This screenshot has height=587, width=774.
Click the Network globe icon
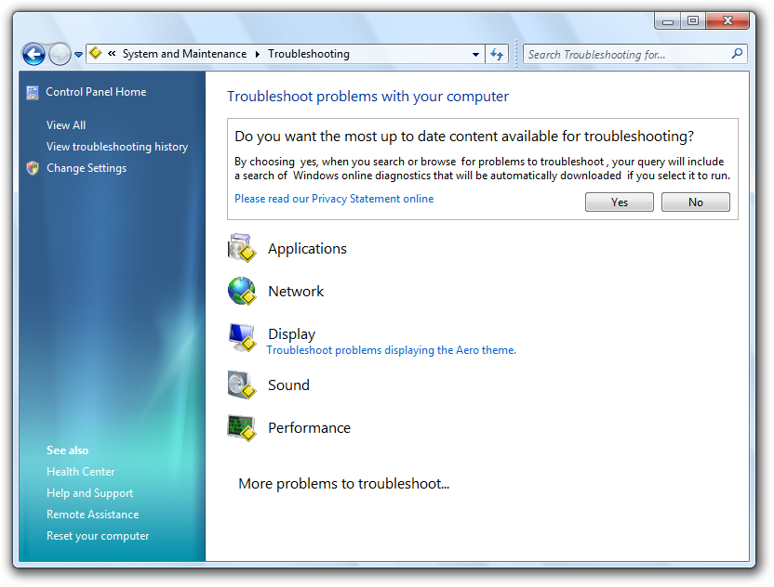coord(242,291)
